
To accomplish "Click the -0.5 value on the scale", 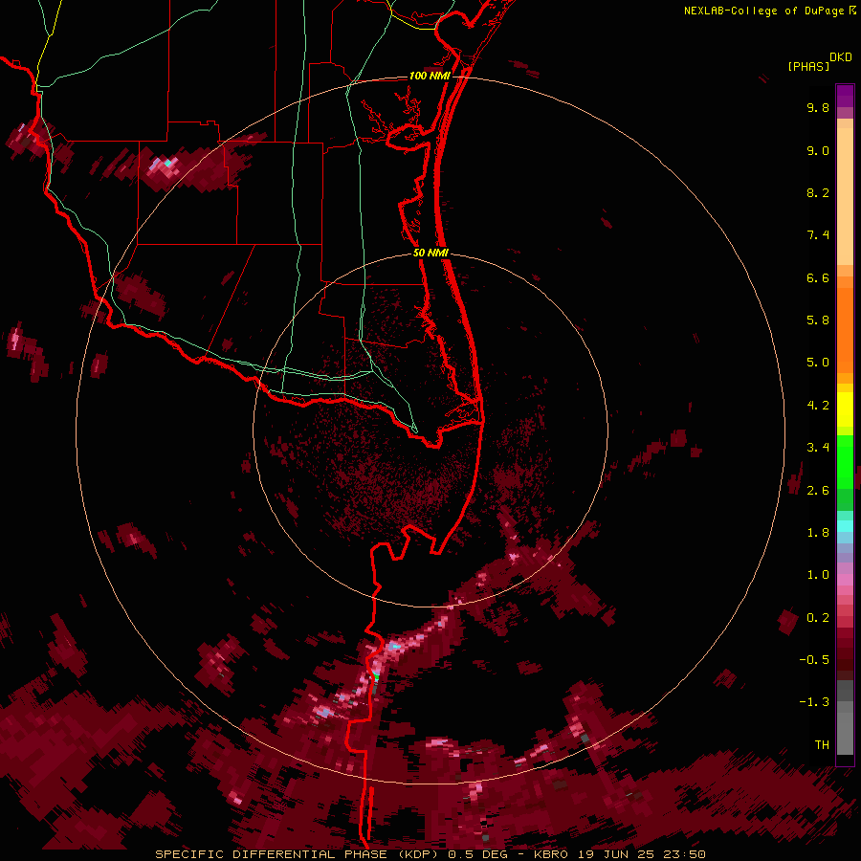I will pos(814,660).
